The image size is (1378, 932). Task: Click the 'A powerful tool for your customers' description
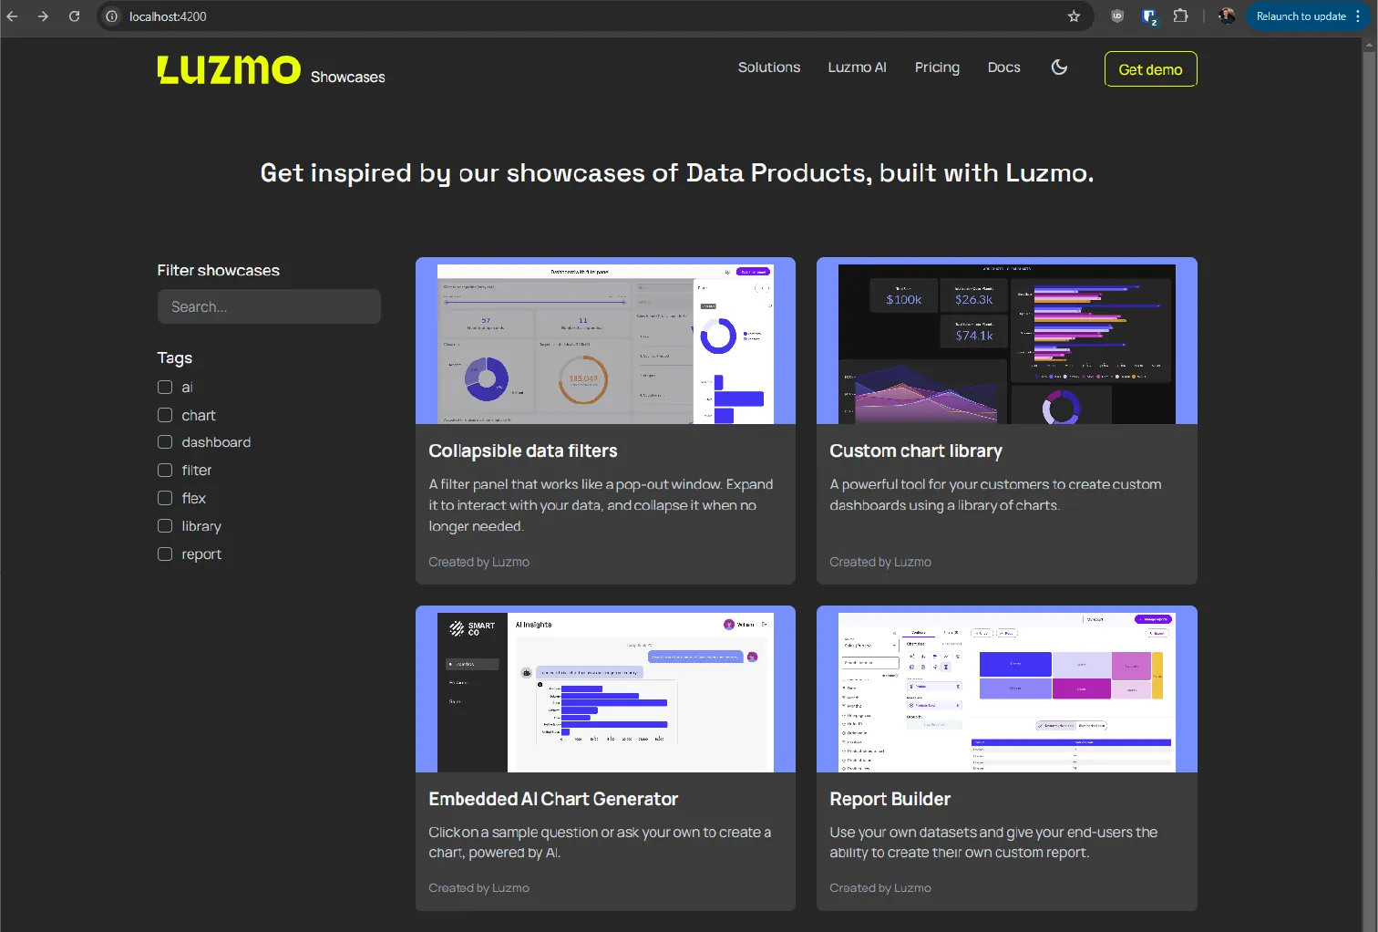(x=995, y=494)
